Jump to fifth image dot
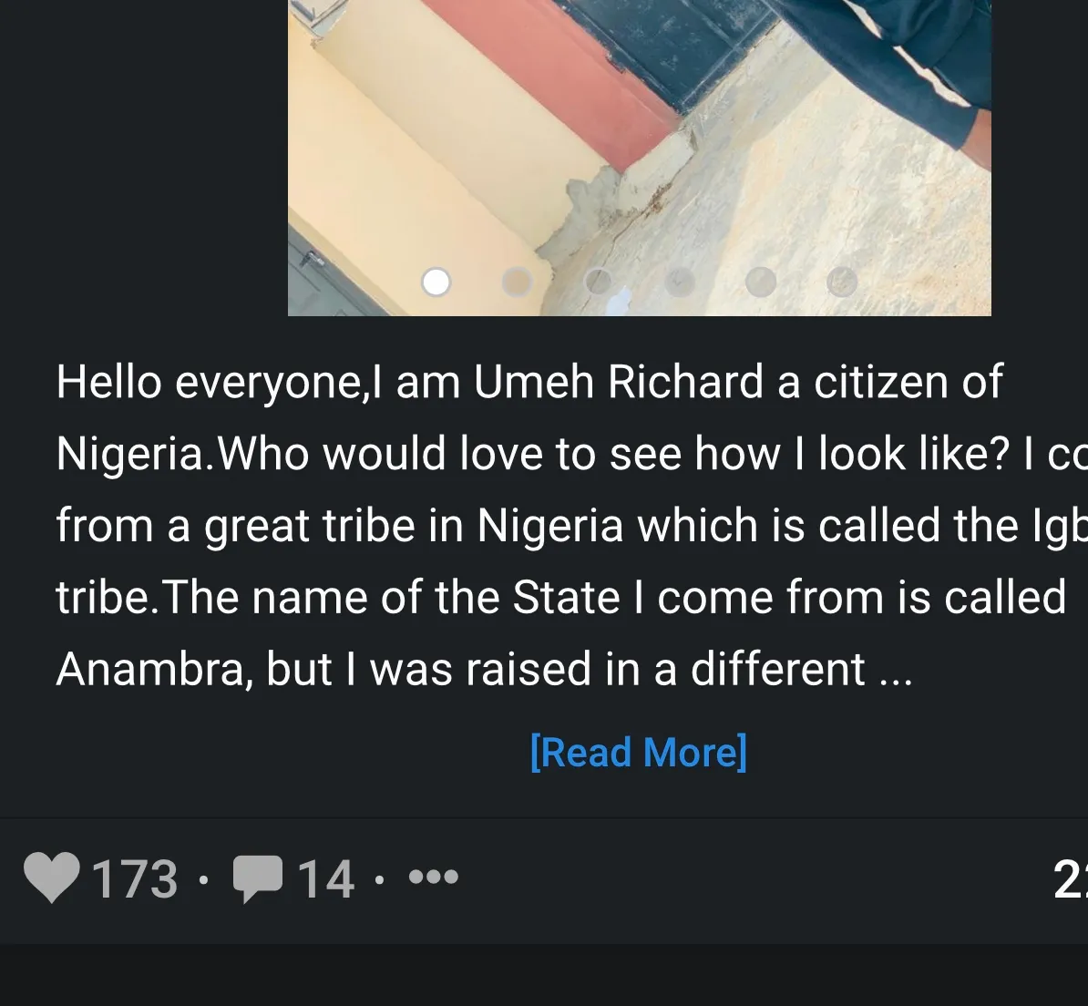 (x=761, y=282)
